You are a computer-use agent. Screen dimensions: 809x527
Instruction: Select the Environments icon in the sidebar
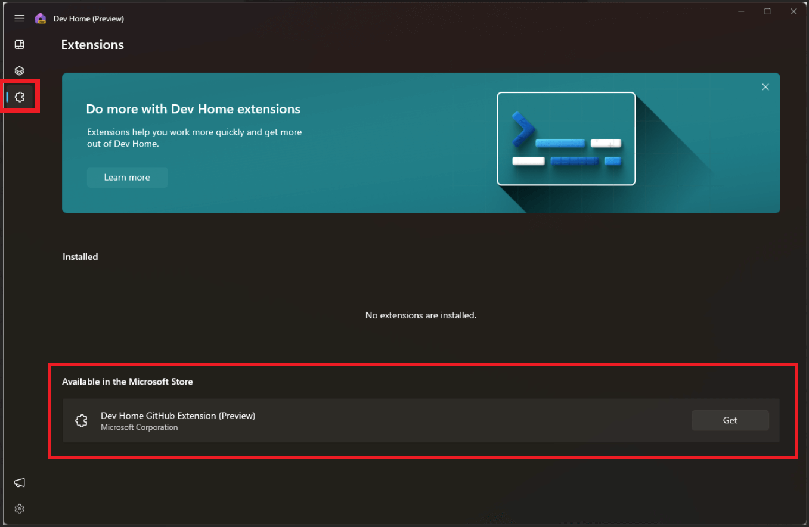coord(19,70)
